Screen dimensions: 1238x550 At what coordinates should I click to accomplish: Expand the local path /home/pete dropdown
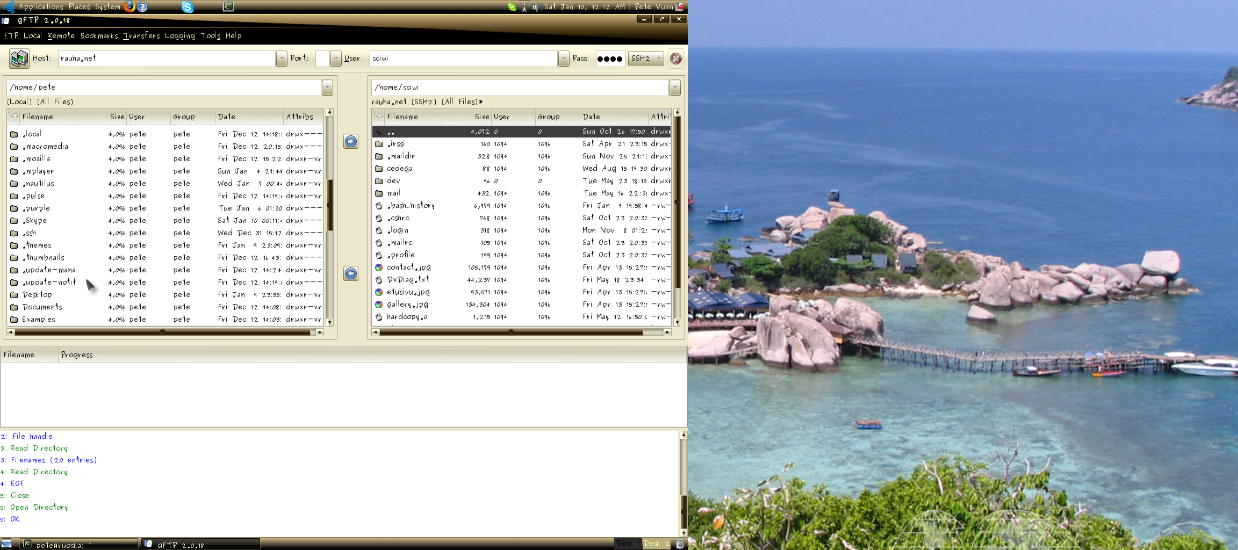pos(327,88)
